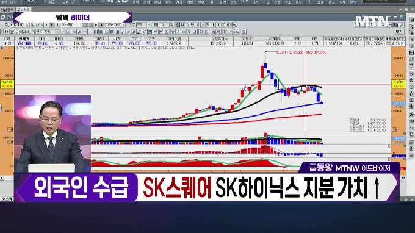Screen dimensions: 415x233
Task: Click the 고가 column header
Action: (x=134, y=39)
